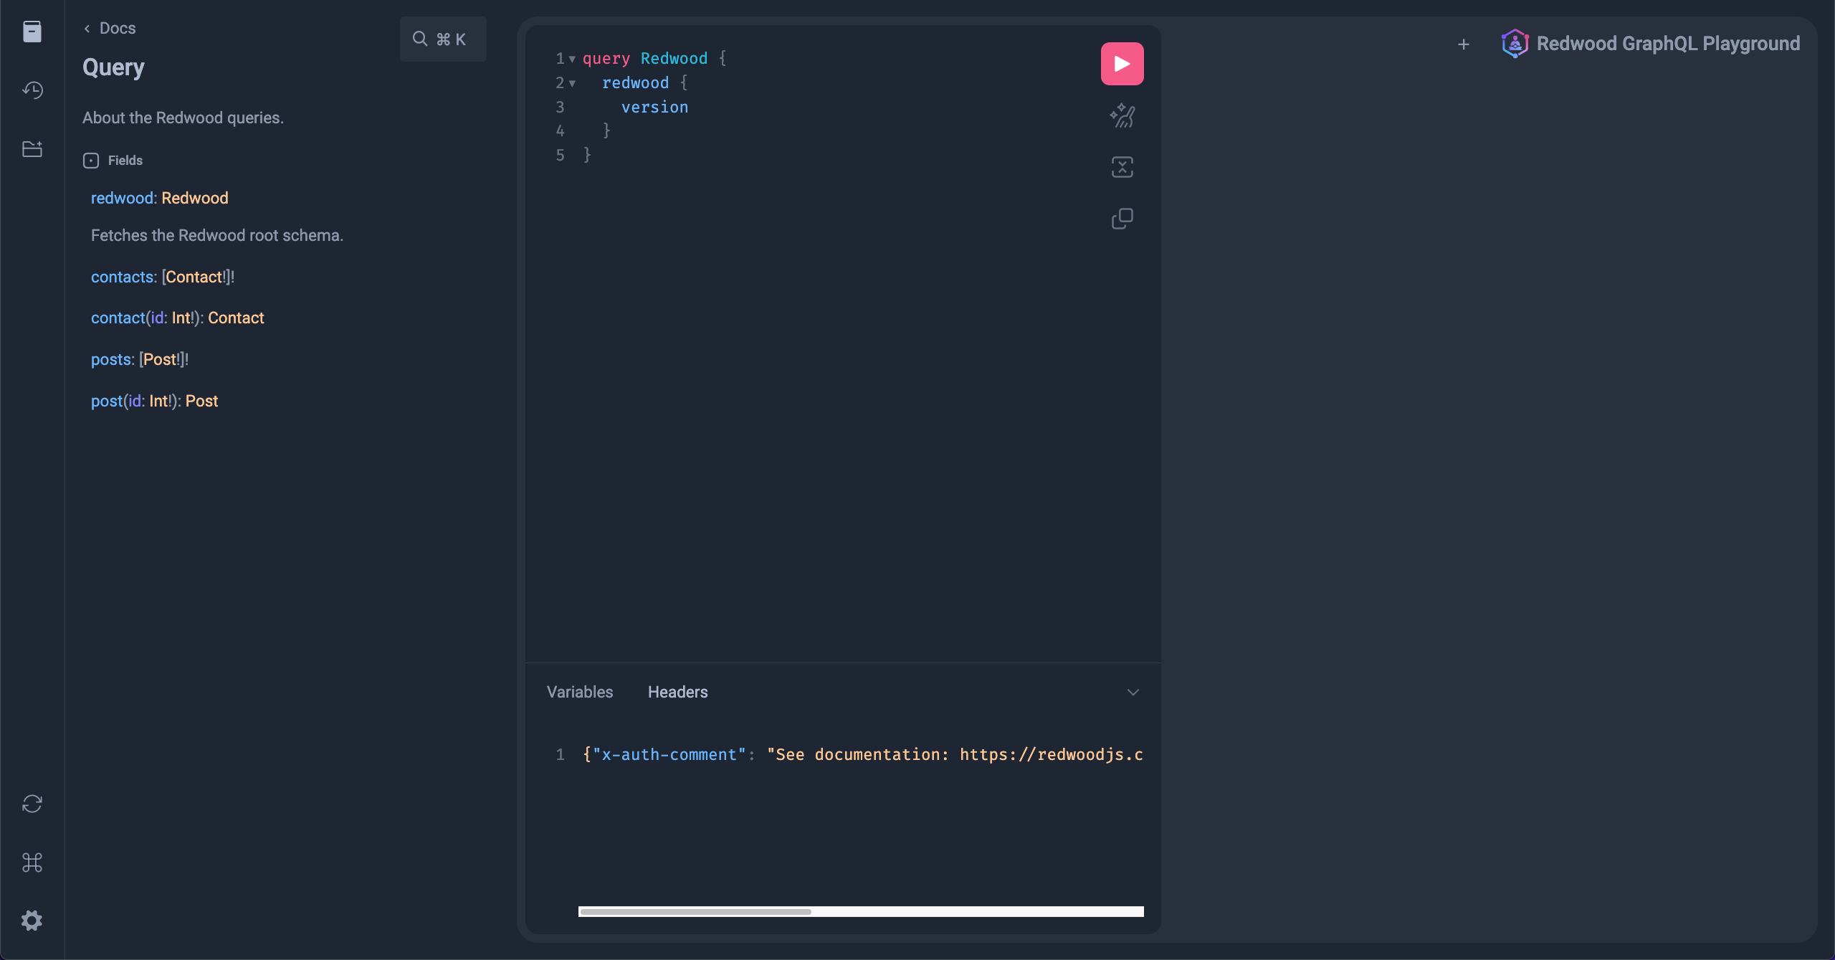Open the Post return type of post(id)
Screen dimensions: 1835x960
coord(201,401)
